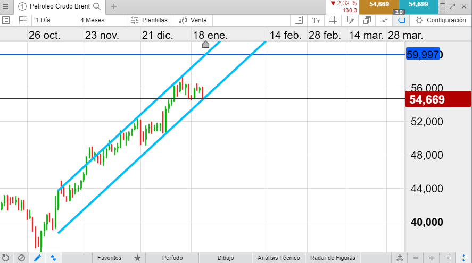This screenshot has height=263, width=472.
Task: Open the list view icon
Action: coord(6,20)
